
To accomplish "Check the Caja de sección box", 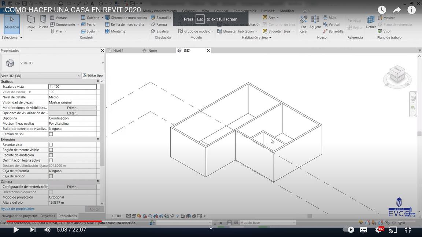I will point(51,176).
